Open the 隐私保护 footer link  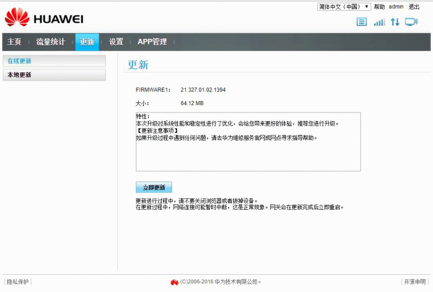click(18, 282)
